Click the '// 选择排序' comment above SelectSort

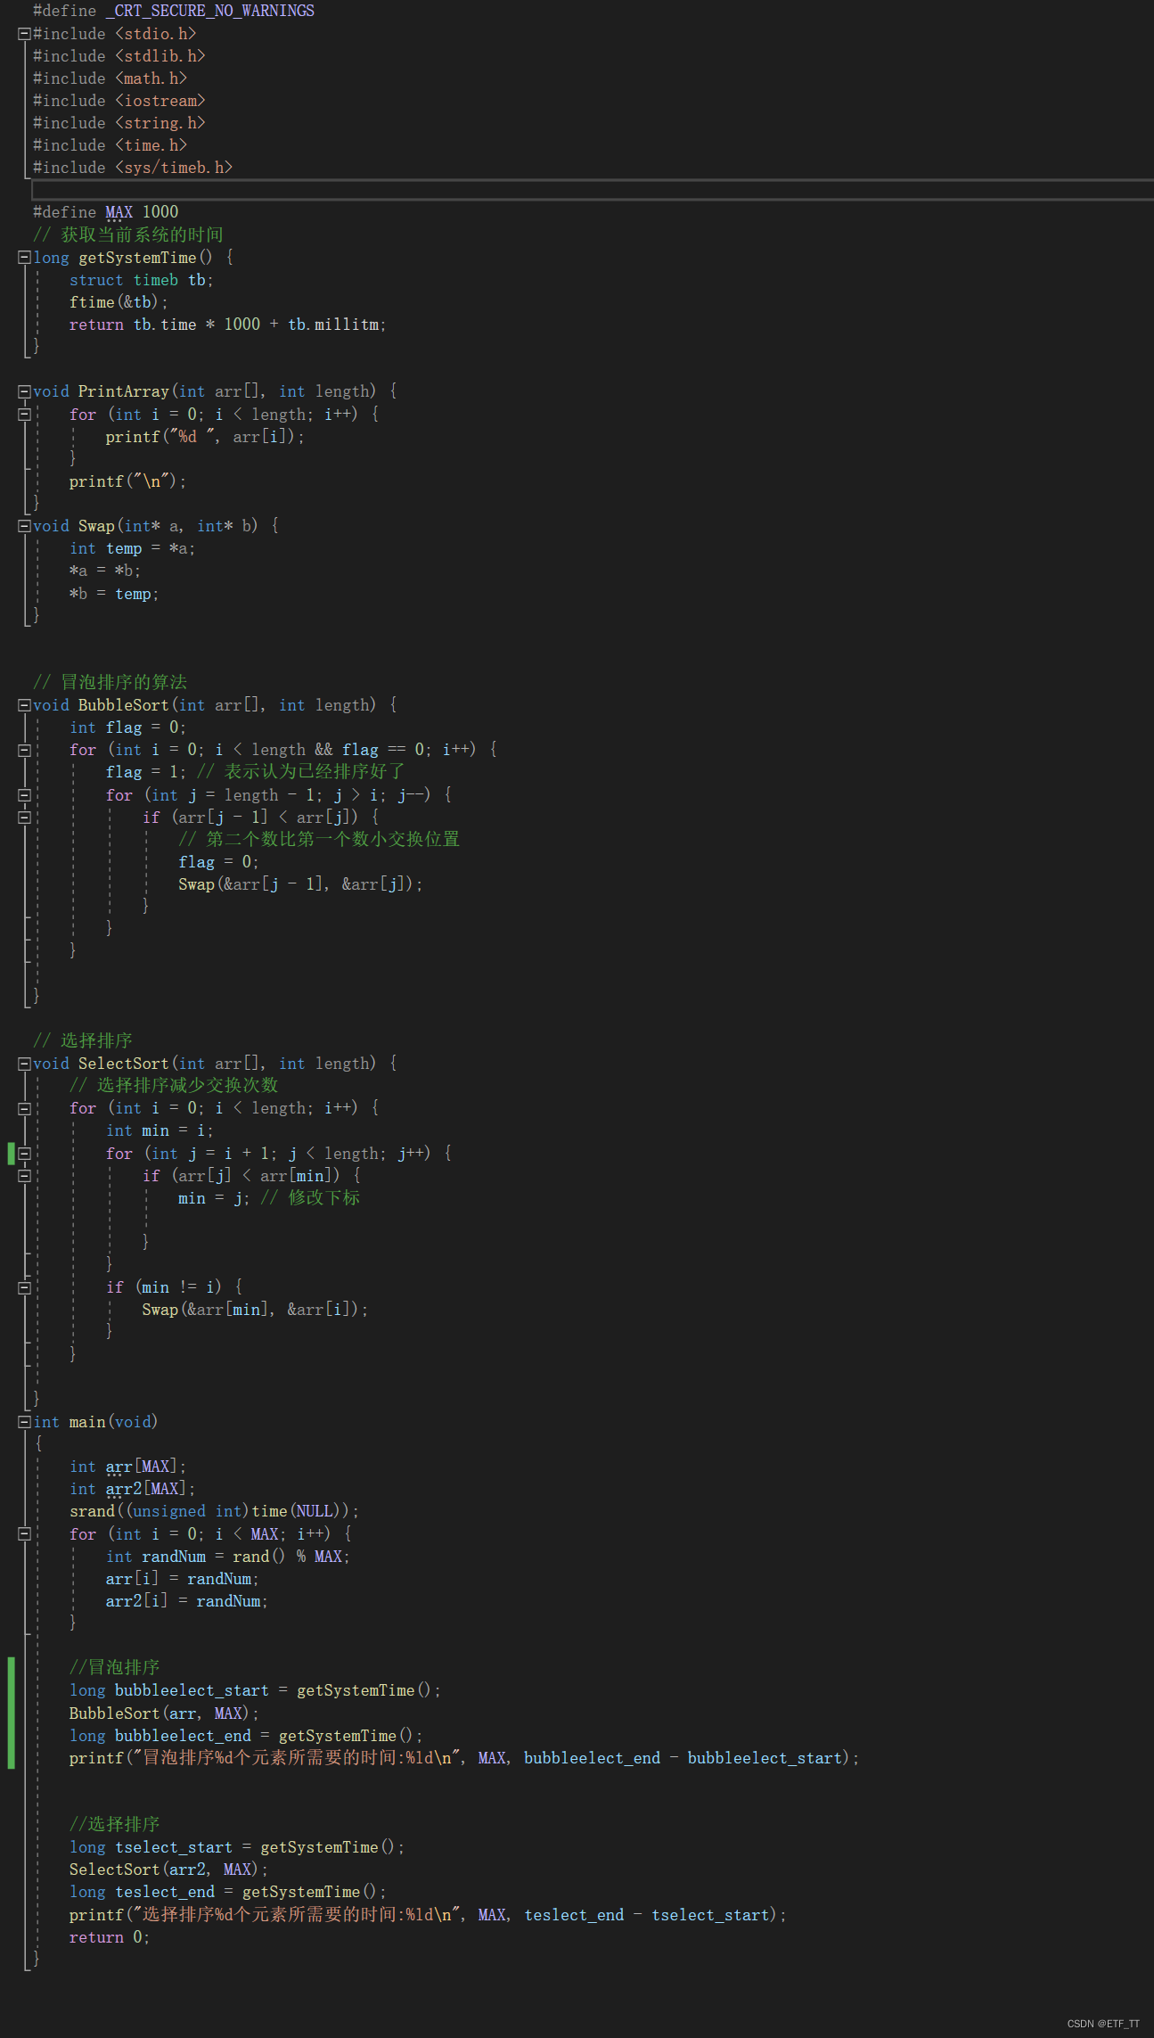83,1040
